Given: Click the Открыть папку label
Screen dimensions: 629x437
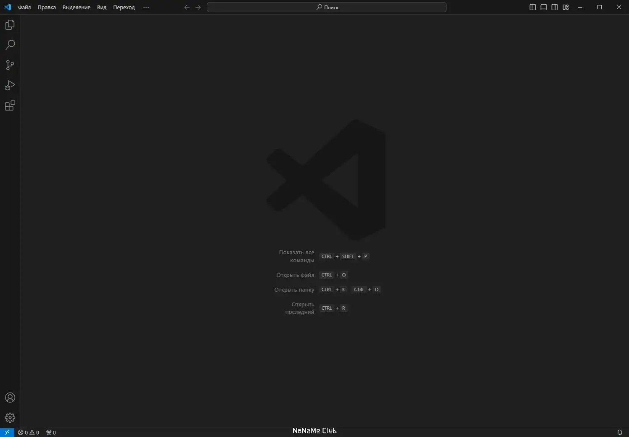Looking at the screenshot, I should coord(294,290).
